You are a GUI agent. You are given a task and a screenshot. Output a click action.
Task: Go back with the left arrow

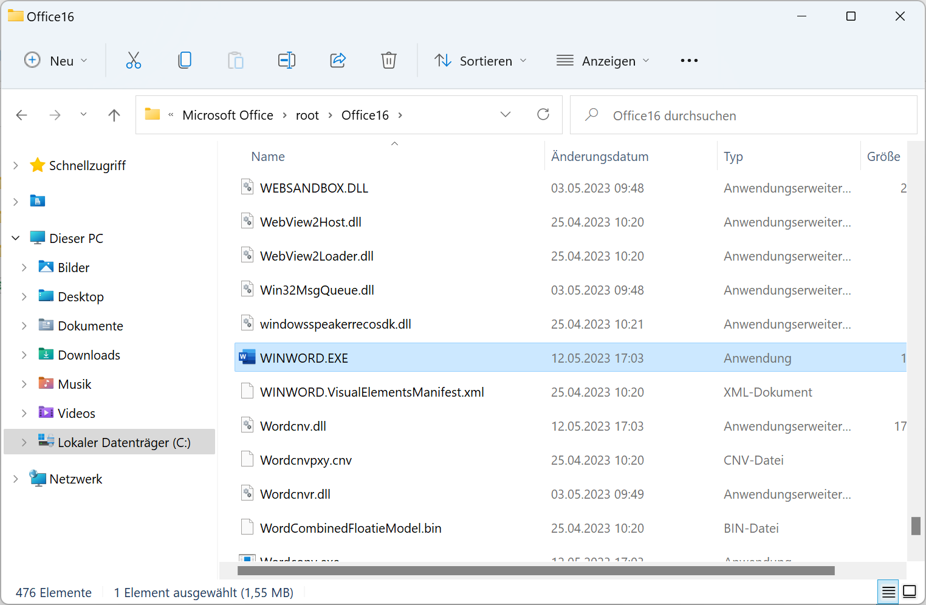22,115
